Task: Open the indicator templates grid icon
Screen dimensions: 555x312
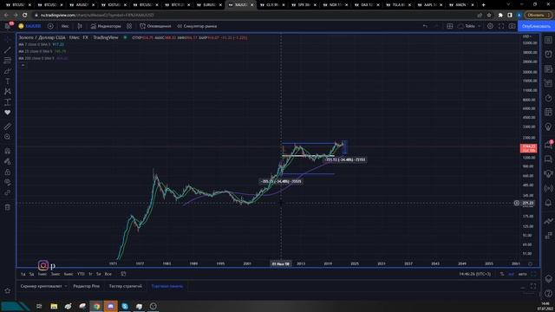Action: pos(129,26)
